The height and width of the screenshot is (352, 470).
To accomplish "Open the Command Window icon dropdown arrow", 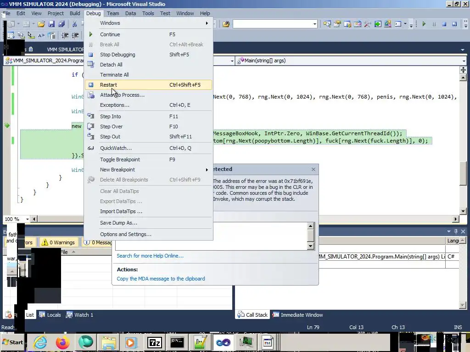I will [x=405, y=24].
